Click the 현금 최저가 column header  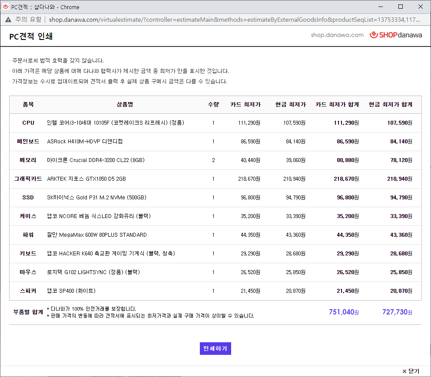291,104
